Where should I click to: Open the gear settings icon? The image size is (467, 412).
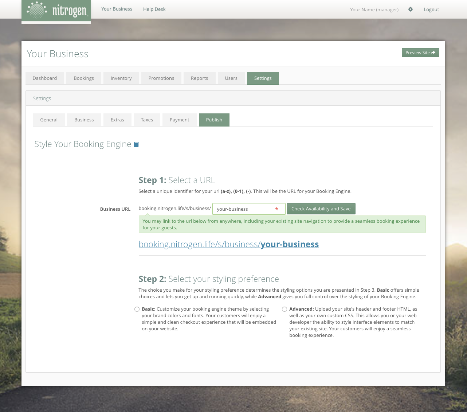pos(411,9)
